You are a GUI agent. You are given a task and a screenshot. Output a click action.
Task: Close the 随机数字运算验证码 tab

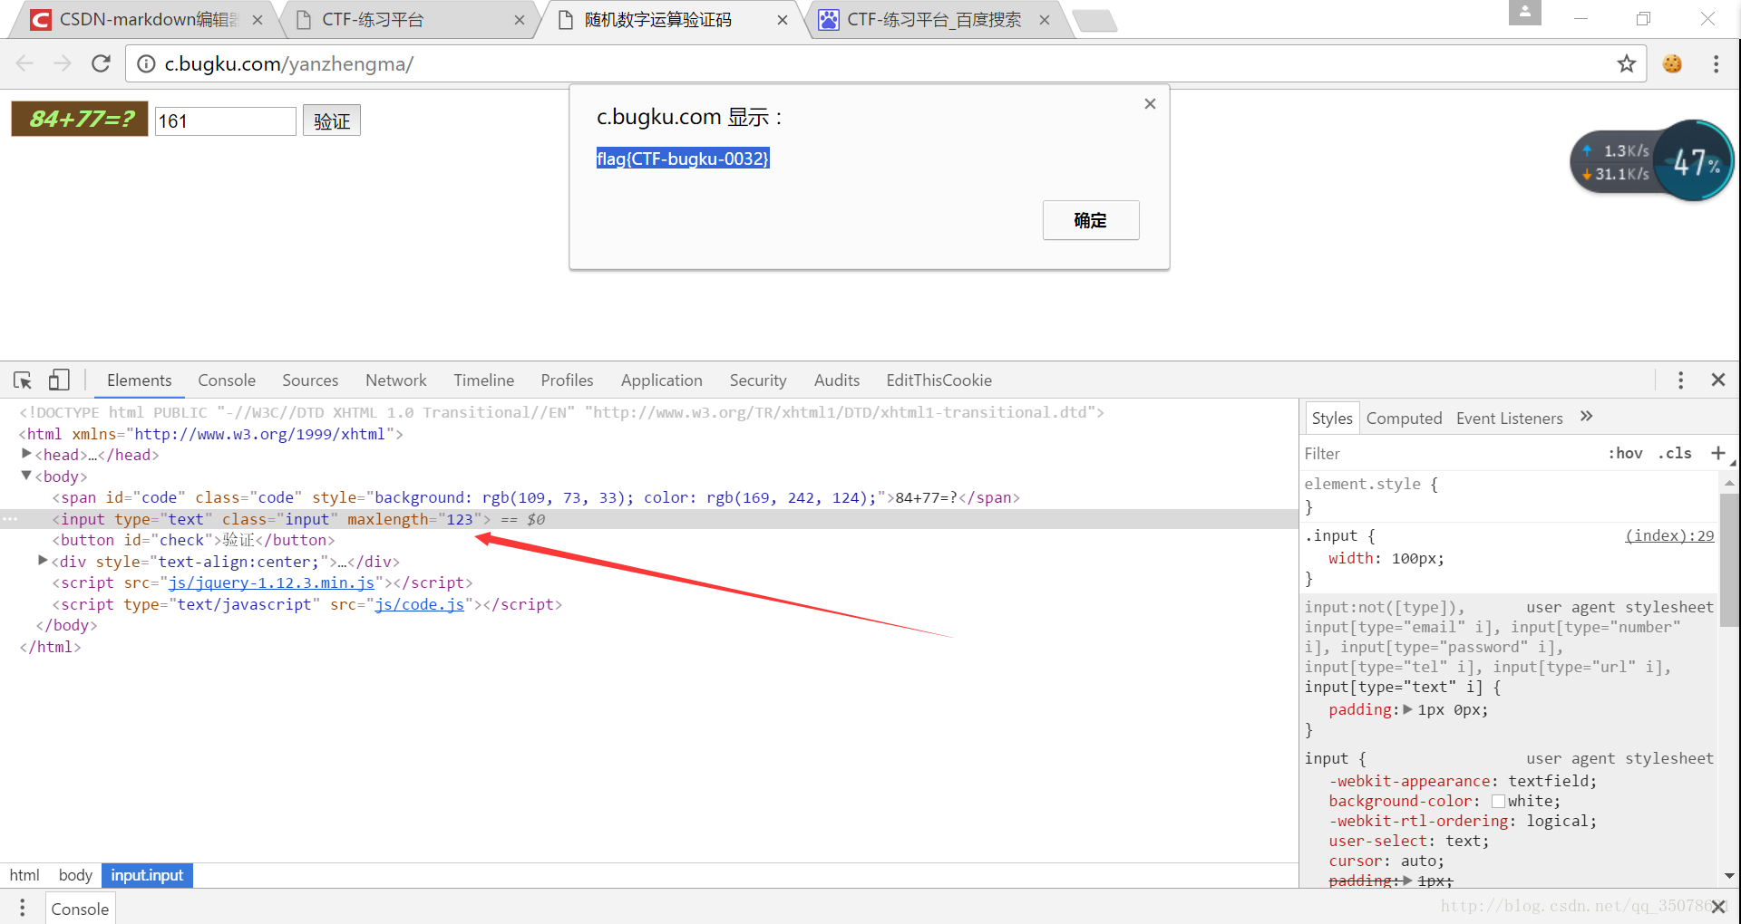click(783, 20)
